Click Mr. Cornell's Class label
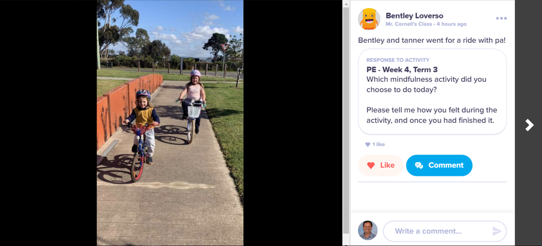 click(409, 24)
